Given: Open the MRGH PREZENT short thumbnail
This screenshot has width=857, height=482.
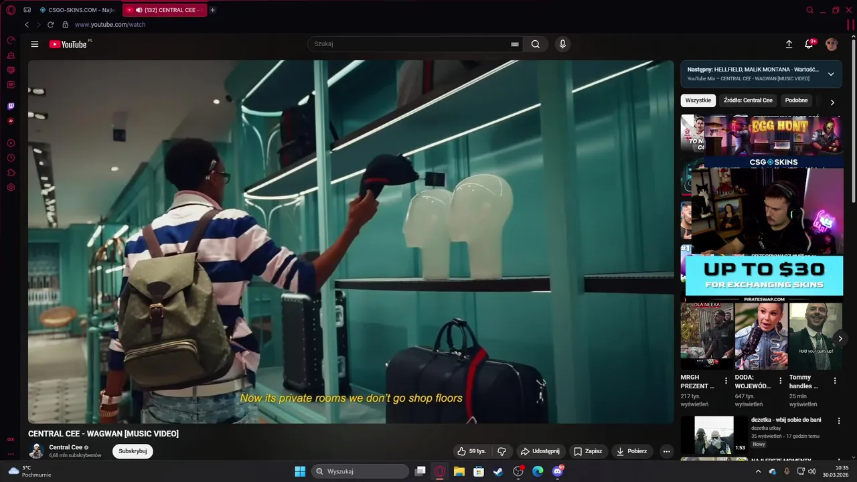Looking at the screenshot, I should 707,336.
